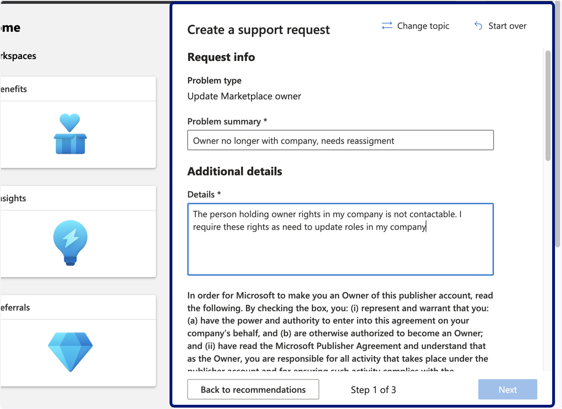Click the Start over undo-arrow icon
The height and width of the screenshot is (409, 562).
tap(478, 26)
